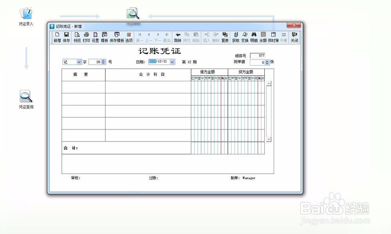Click the 制单 Manager text

tap(243, 178)
